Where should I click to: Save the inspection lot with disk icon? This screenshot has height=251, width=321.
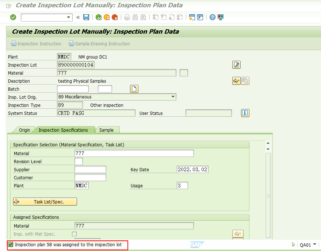click(x=86, y=17)
